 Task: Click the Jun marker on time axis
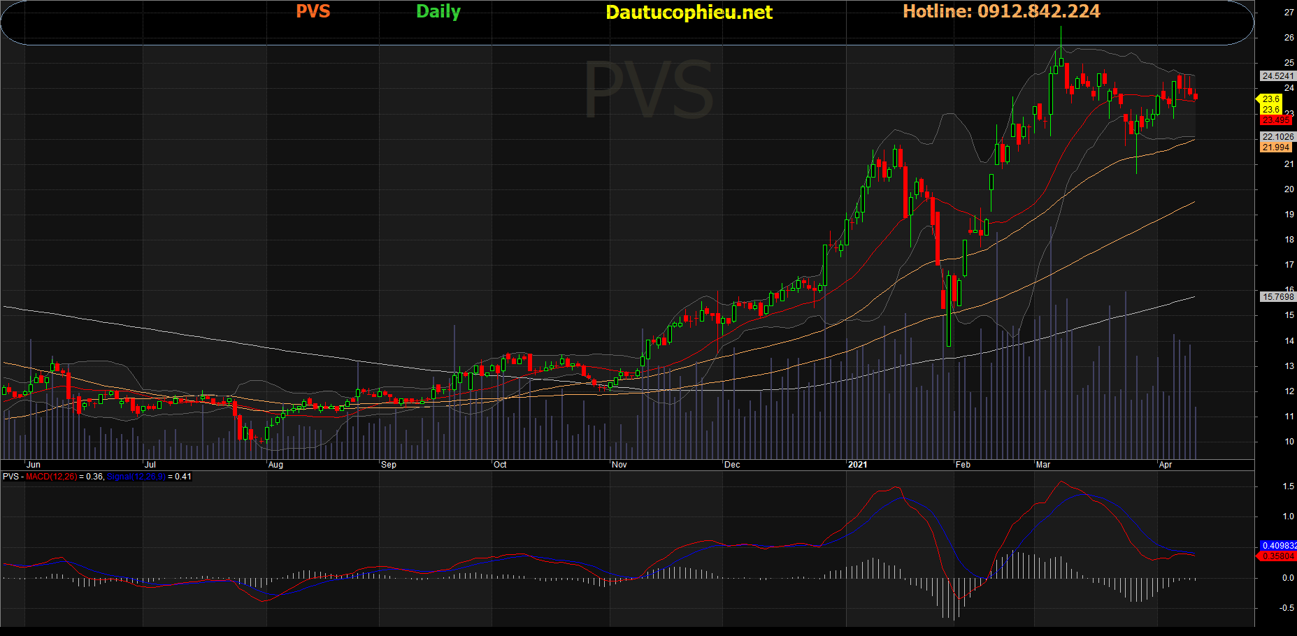click(x=34, y=465)
